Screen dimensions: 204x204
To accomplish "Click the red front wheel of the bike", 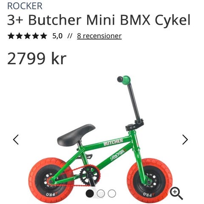I will tap(150, 181).
